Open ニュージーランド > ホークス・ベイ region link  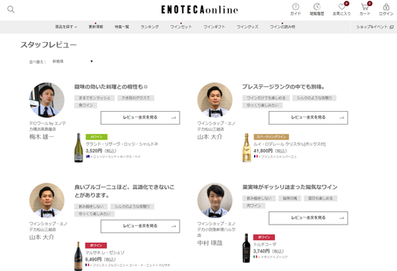(x=113, y=157)
